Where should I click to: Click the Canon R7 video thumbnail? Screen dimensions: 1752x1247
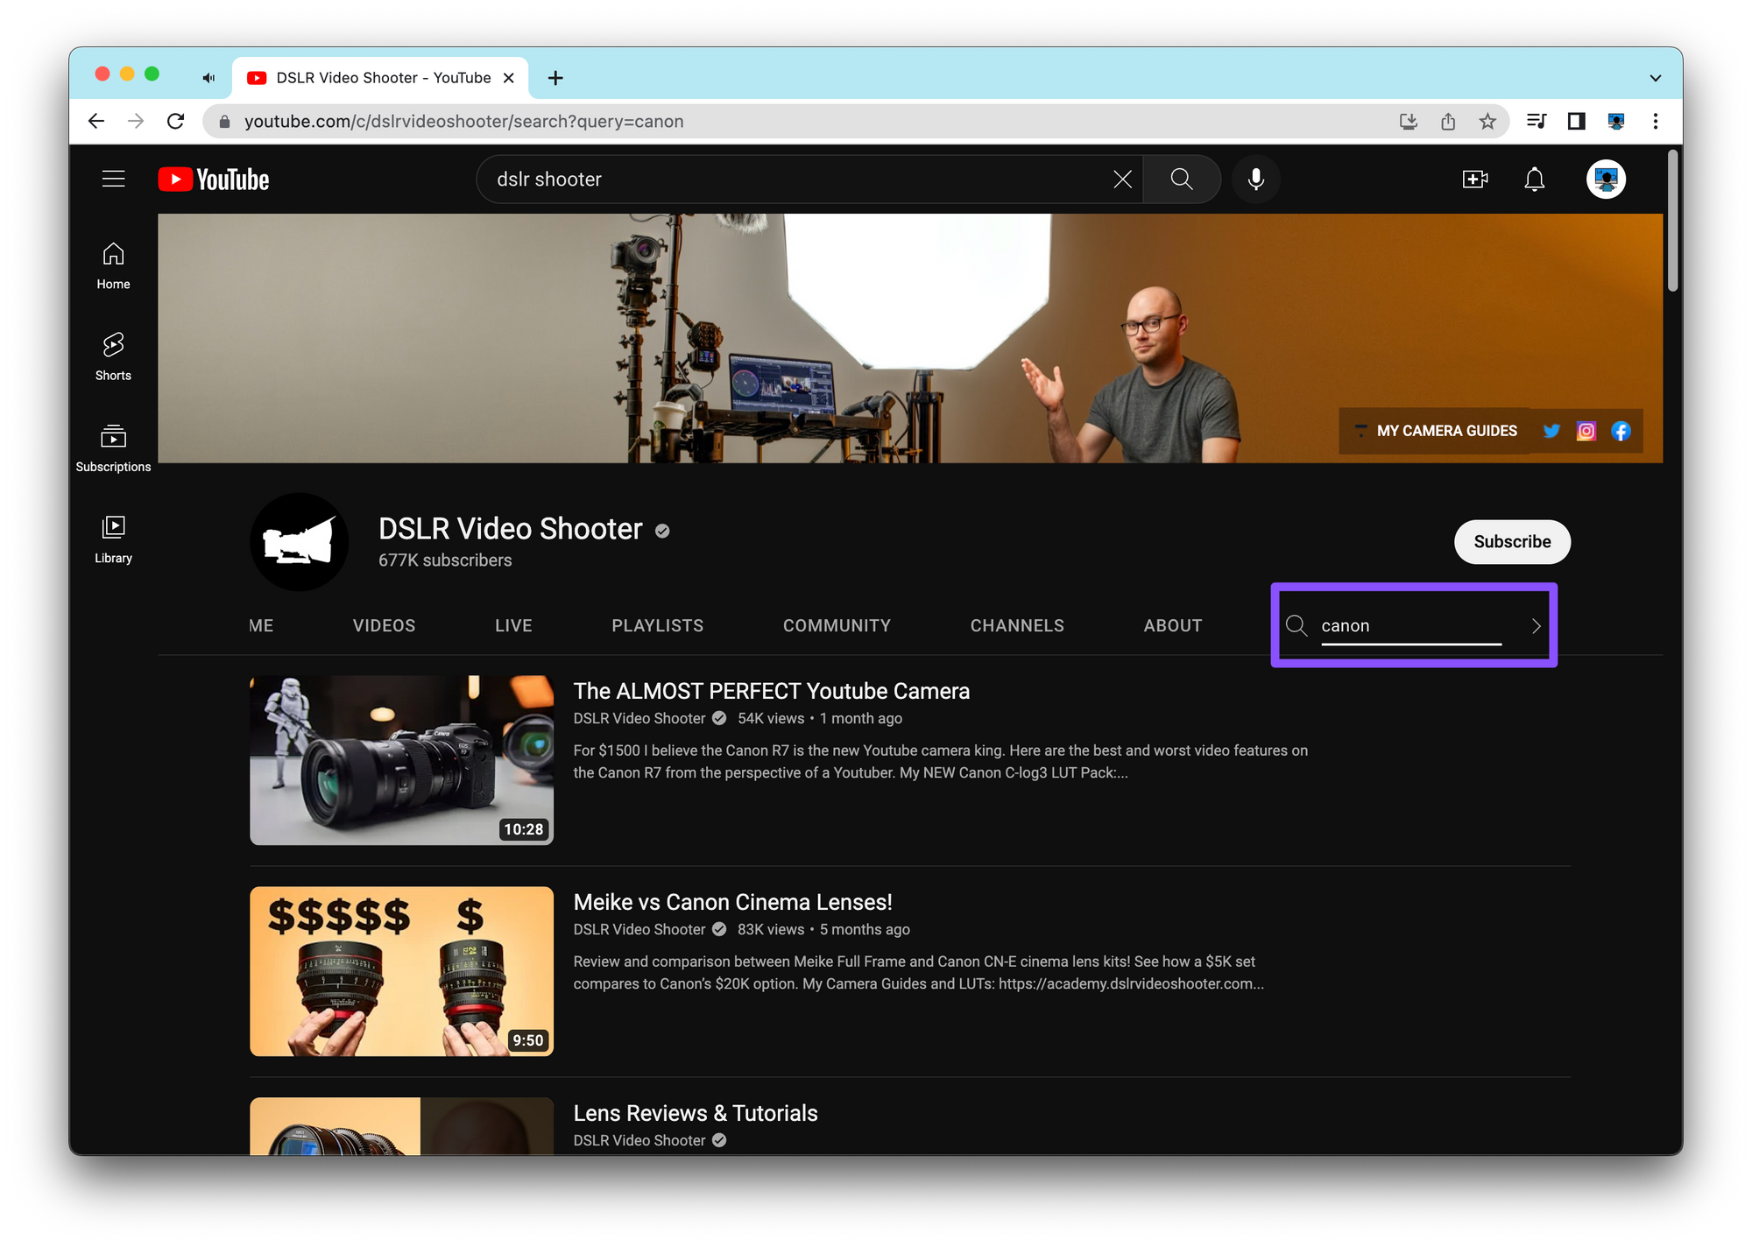tap(401, 760)
